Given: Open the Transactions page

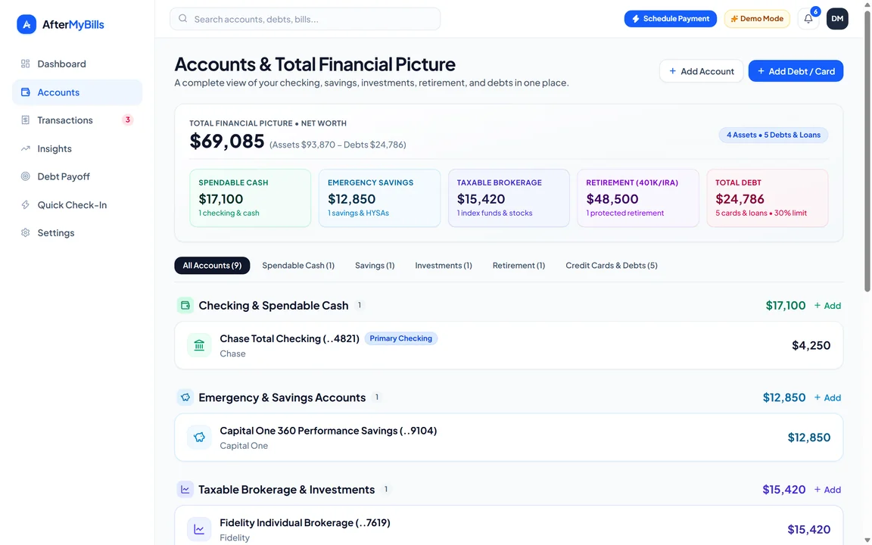Looking at the screenshot, I should click(77, 120).
